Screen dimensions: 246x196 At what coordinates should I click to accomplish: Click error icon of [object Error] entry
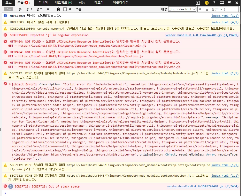[x=5, y=84]
